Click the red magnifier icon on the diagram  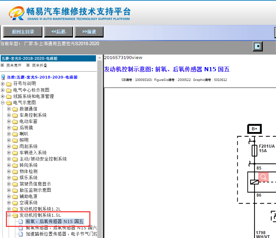[263, 177]
